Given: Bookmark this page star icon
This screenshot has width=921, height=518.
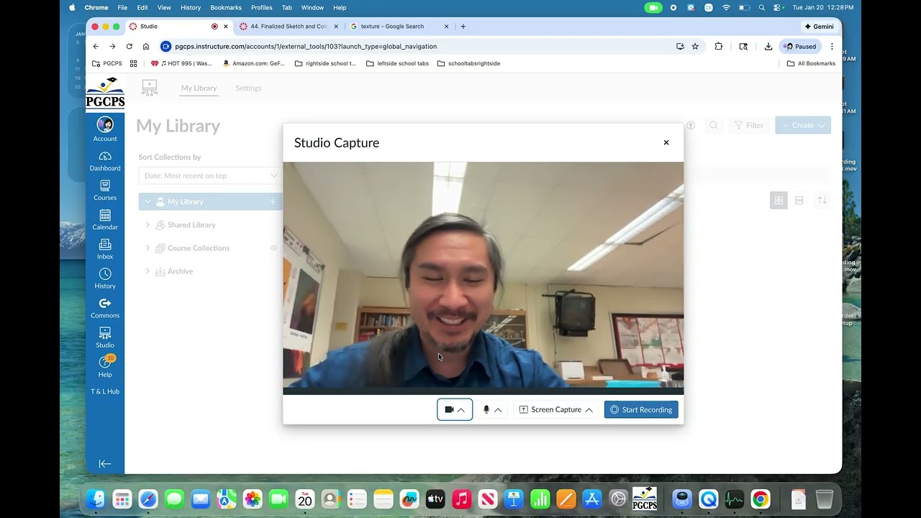Looking at the screenshot, I should tap(695, 46).
